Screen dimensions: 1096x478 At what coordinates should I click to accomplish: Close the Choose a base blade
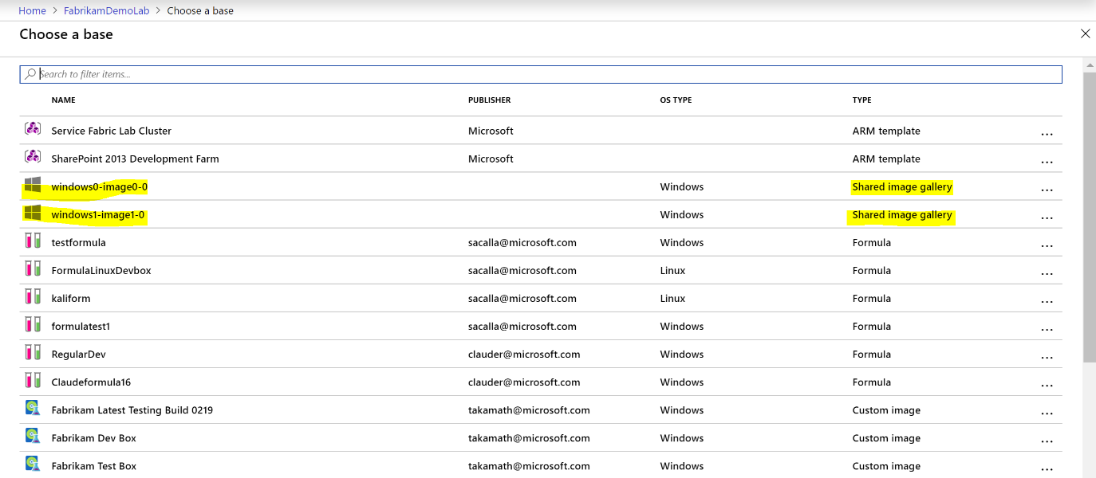click(1085, 33)
